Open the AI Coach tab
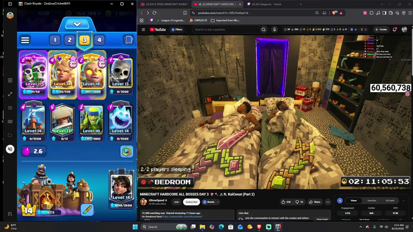This screenshot has width=413, height=232. pyautogui.click(x=390, y=200)
